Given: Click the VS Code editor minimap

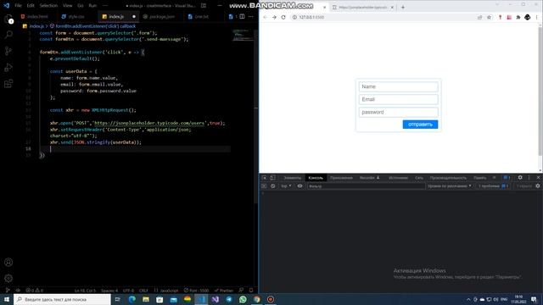Looking at the screenshot, I should [x=243, y=36].
